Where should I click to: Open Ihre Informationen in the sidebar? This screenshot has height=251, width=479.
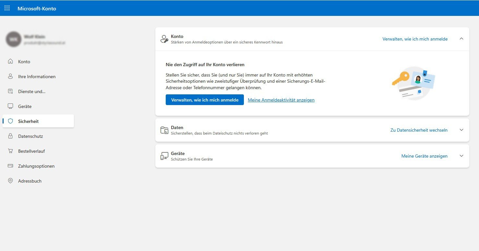(x=38, y=77)
